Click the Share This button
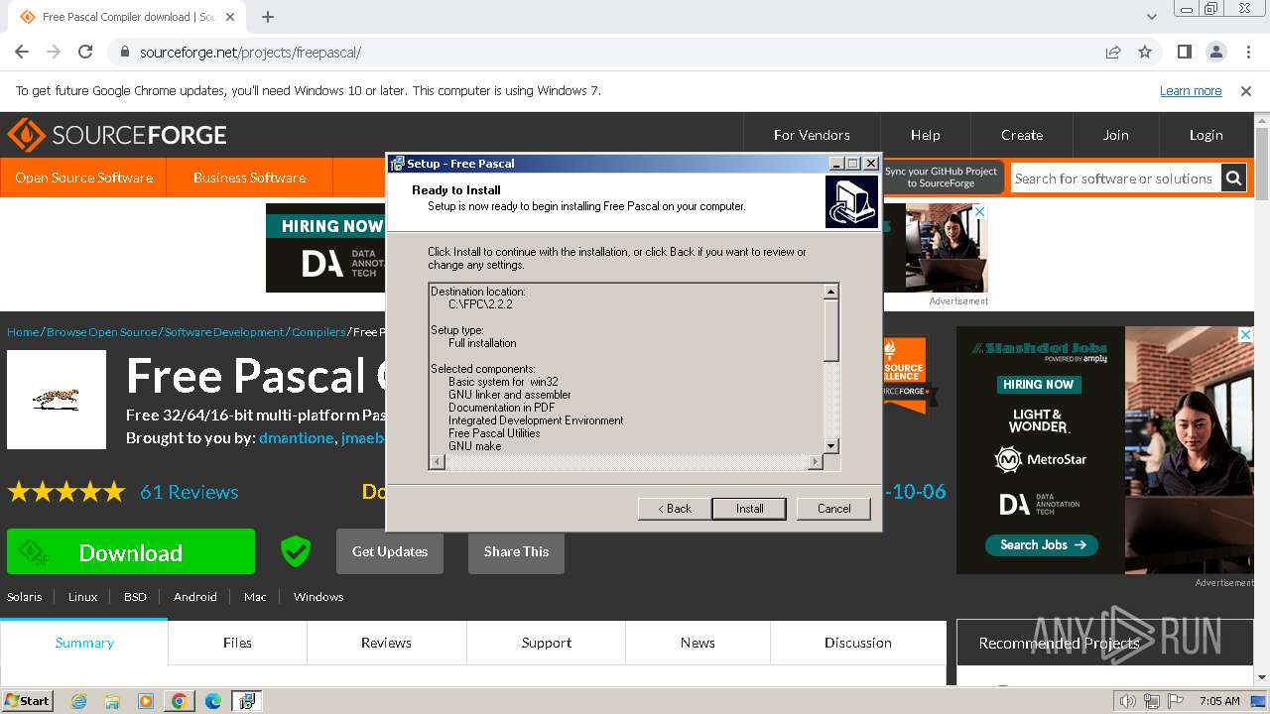The height and width of the screenshot is (714, 1270). [x=516, y=551]
